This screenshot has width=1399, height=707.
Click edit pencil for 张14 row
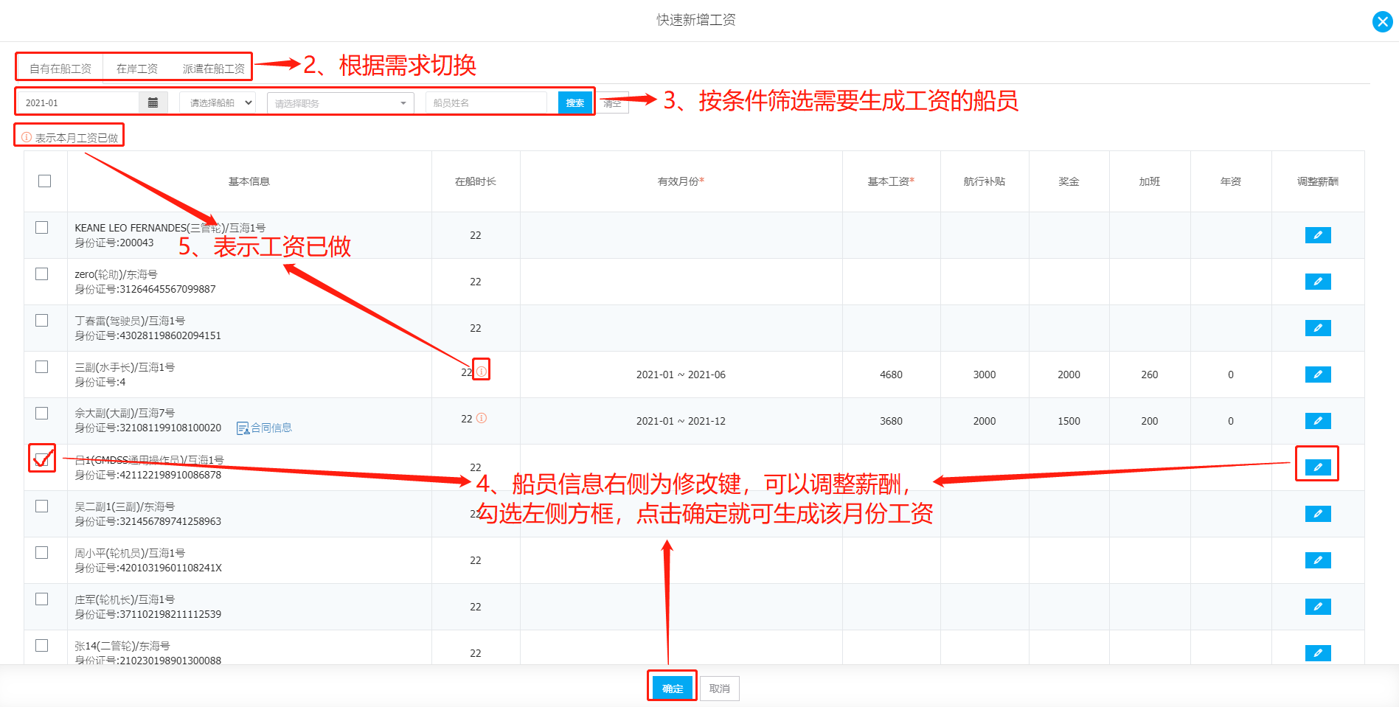pyautogui.click(x=1317, y=653)
